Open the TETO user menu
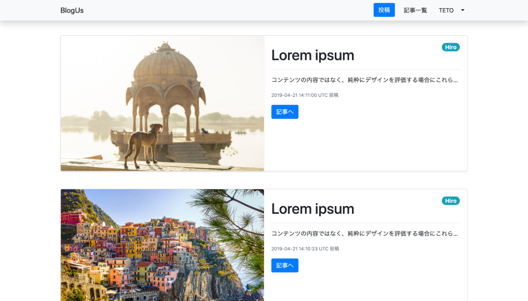 click(447, 11)
